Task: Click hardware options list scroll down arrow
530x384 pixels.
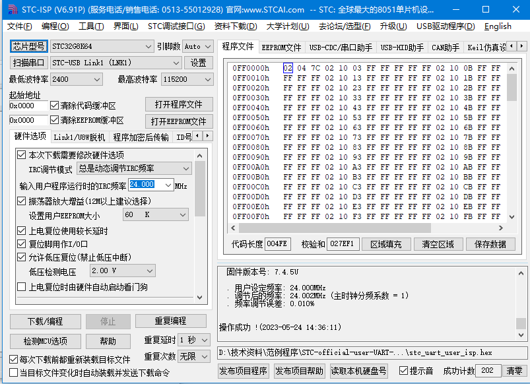Action: pyautogui.click(x=199, y=298)
